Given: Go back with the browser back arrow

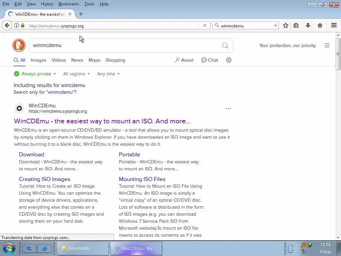Looking at the screenshot, I should click(7, 25).
